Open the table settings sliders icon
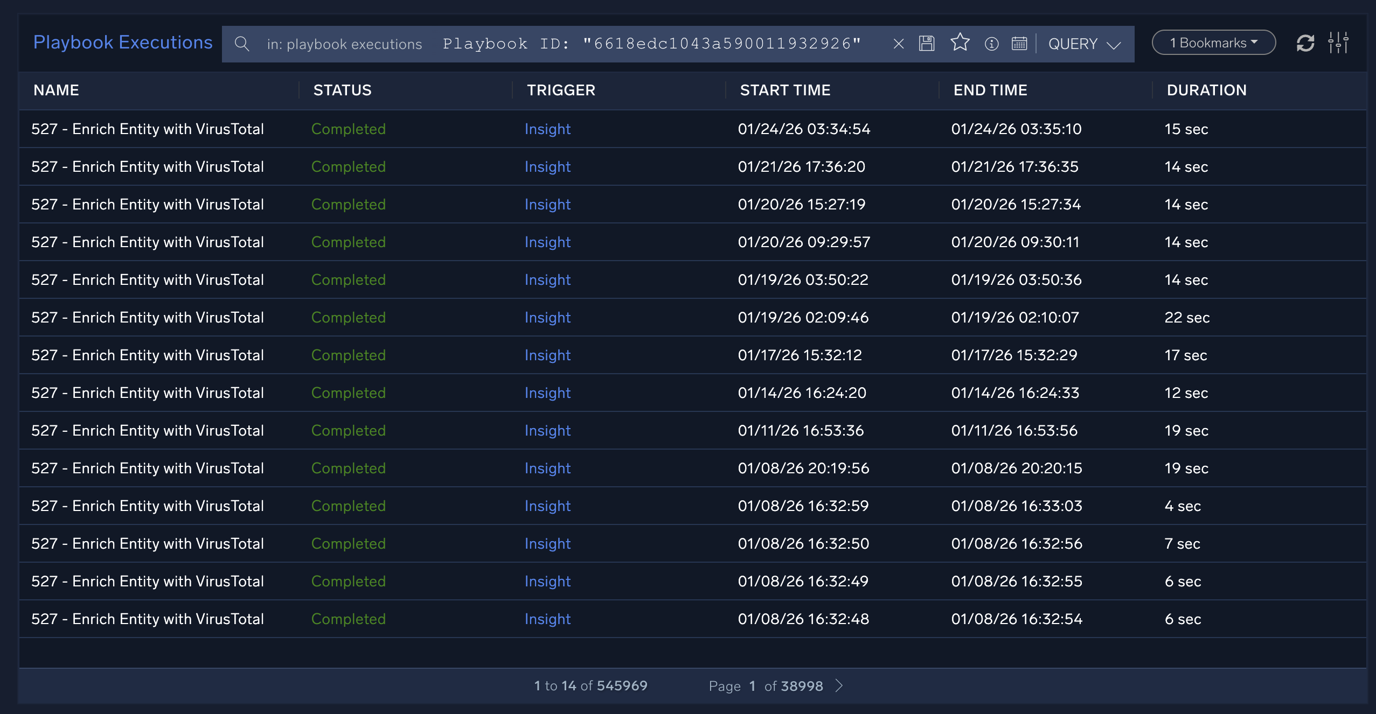The width and height of the screenshot is (1376, 714). (1338, 43)
